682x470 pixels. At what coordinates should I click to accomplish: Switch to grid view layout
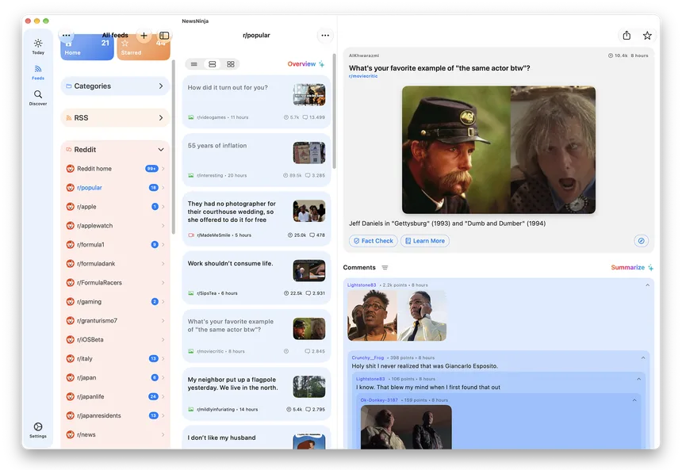[x=231, y=64]
